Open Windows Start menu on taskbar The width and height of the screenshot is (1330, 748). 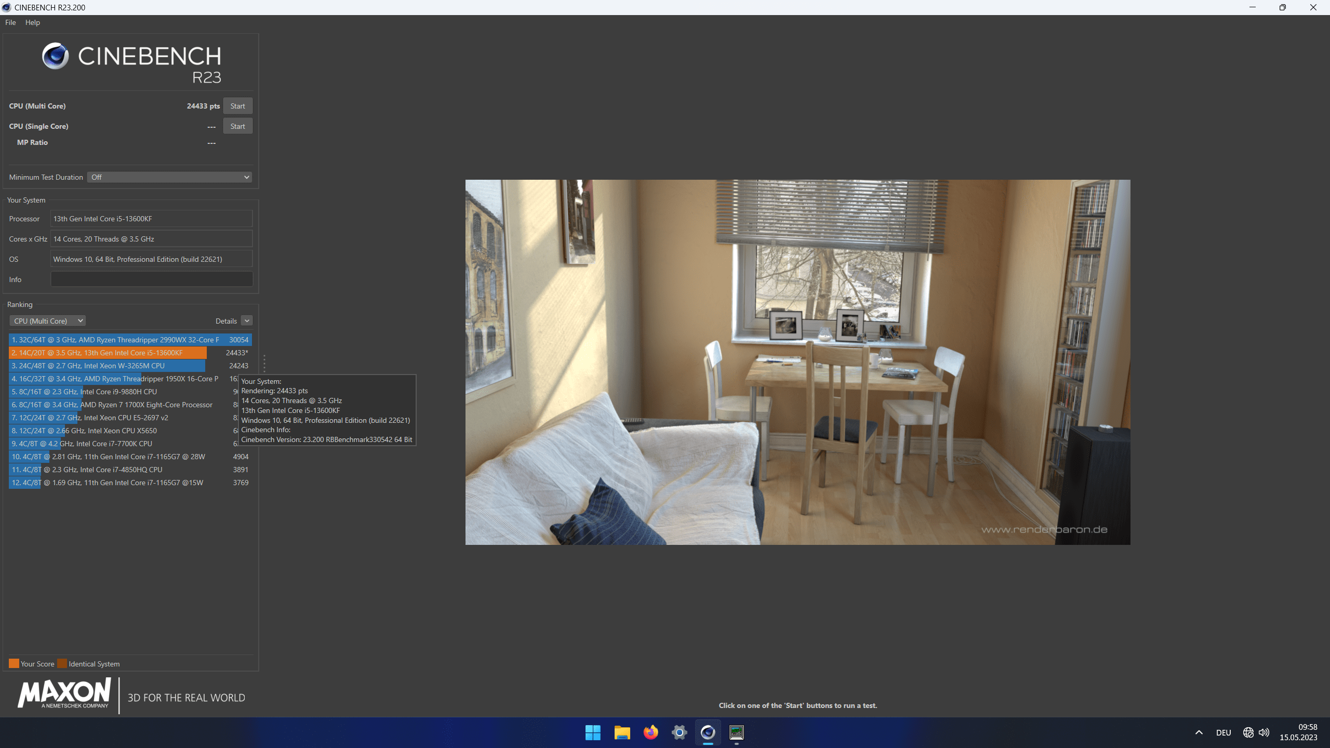[x=593, y=732]
